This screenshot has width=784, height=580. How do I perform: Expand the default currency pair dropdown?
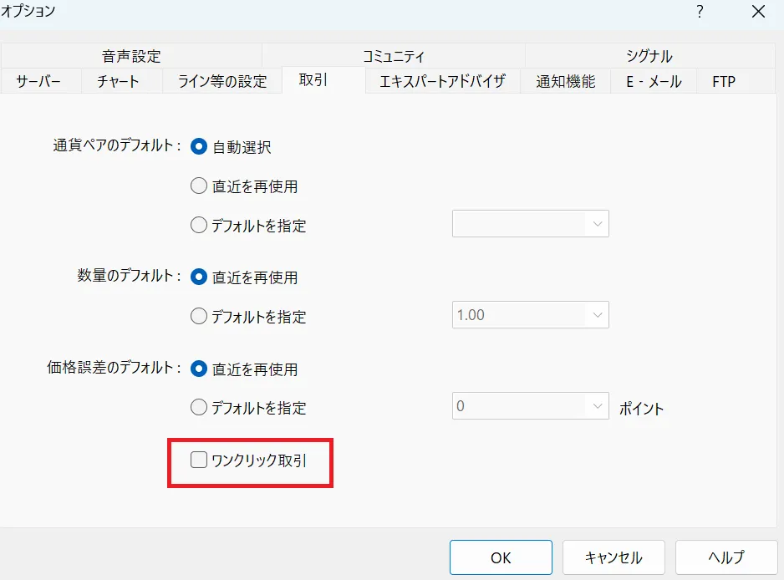click(x=531, y=223)
